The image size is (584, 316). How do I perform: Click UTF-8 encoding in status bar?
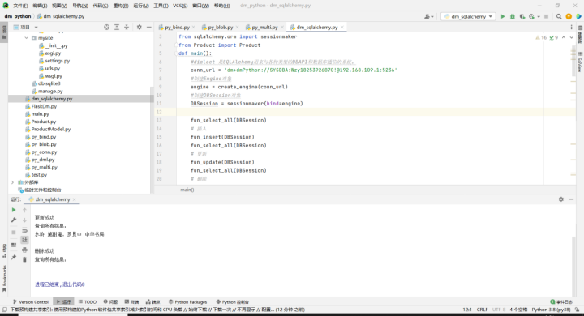tap(499, 310)
